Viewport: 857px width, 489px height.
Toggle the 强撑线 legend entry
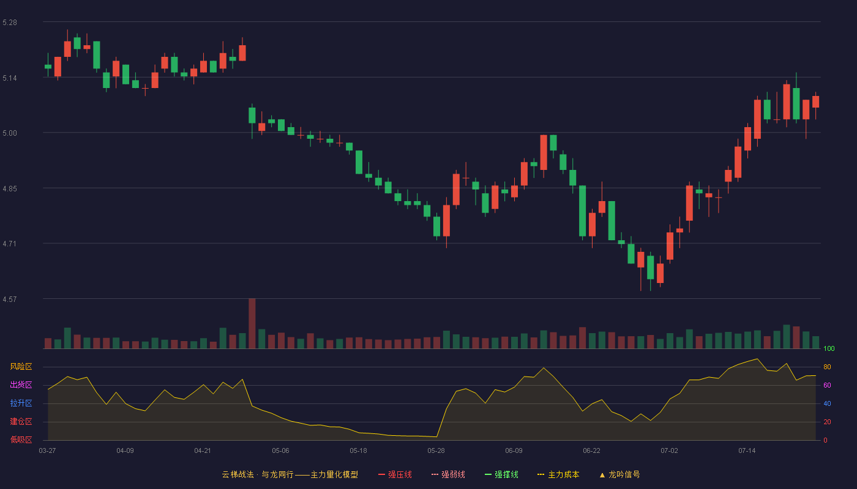coord(501,474)
